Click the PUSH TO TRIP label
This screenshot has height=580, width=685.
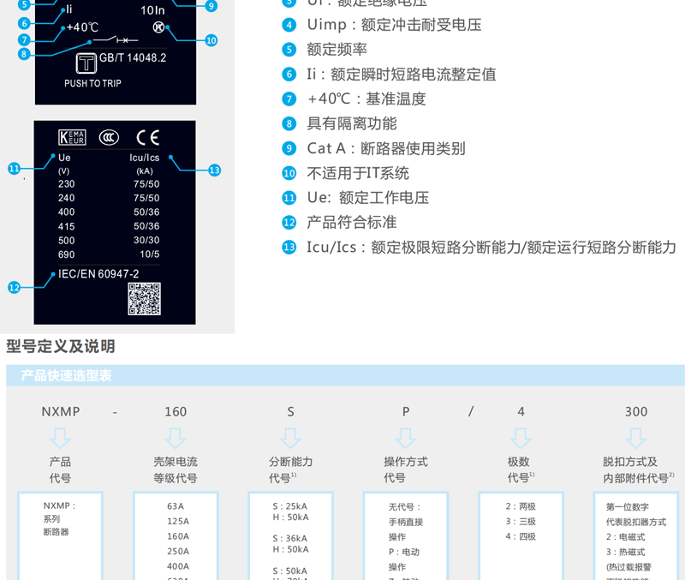92,83
